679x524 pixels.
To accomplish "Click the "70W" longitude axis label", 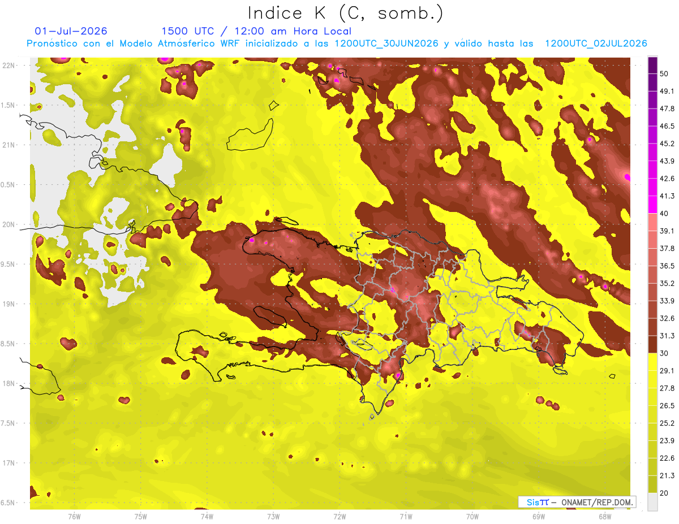I will pyautogui.click(x=472, y=516).
